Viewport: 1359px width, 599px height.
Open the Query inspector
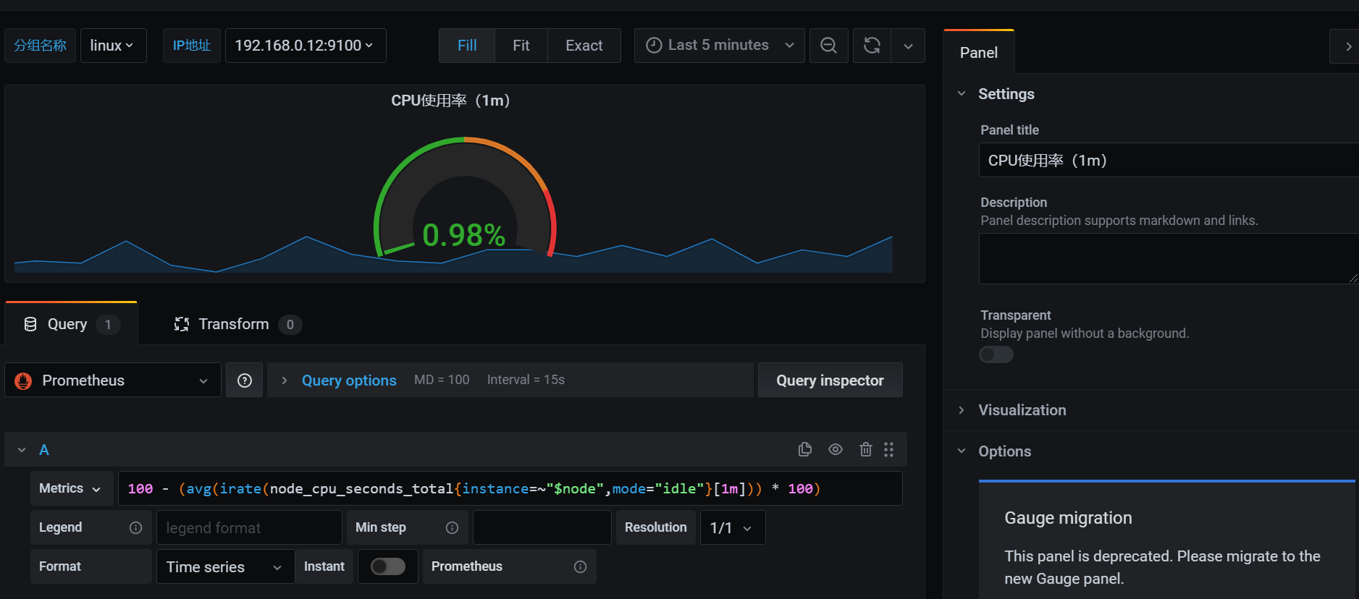[830, 381]
